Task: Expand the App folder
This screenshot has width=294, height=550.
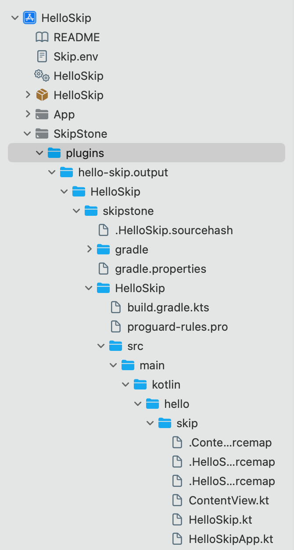Action: tap(28, 114)
